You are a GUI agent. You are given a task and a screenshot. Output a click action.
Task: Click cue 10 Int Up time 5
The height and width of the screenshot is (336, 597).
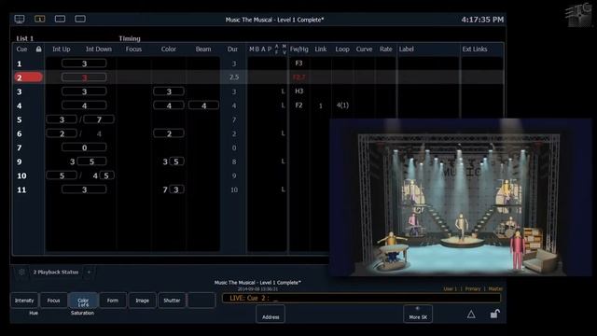(x=62, y=175)
